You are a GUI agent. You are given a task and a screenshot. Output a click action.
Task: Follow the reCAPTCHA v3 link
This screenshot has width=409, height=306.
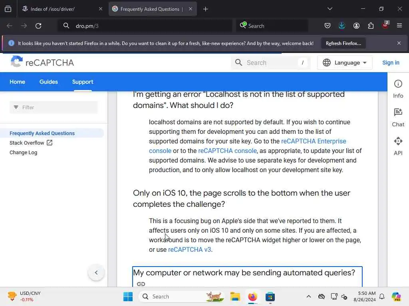tap(189, 249)
